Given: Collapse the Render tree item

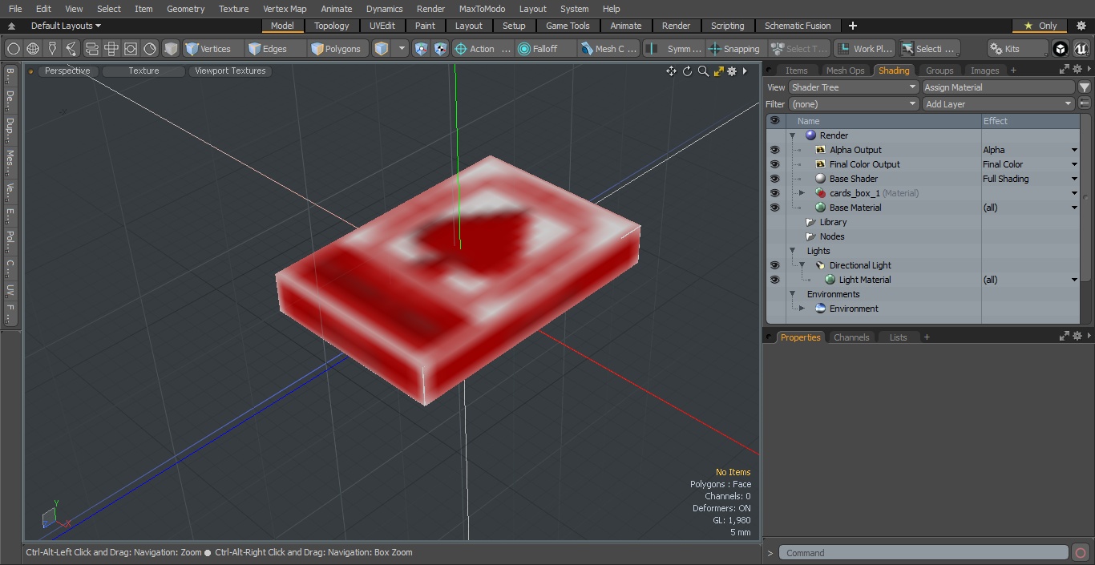Looking at the screenshot, I should pos(793,135).
